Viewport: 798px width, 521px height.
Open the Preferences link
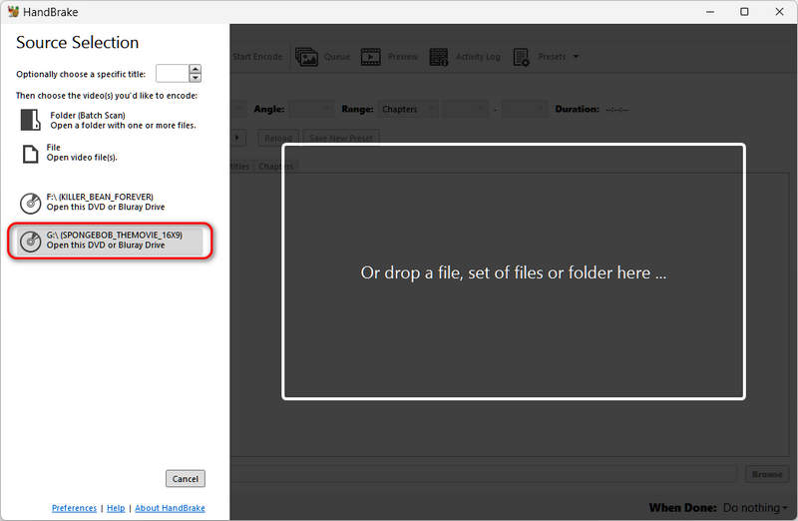coord(74,508)
